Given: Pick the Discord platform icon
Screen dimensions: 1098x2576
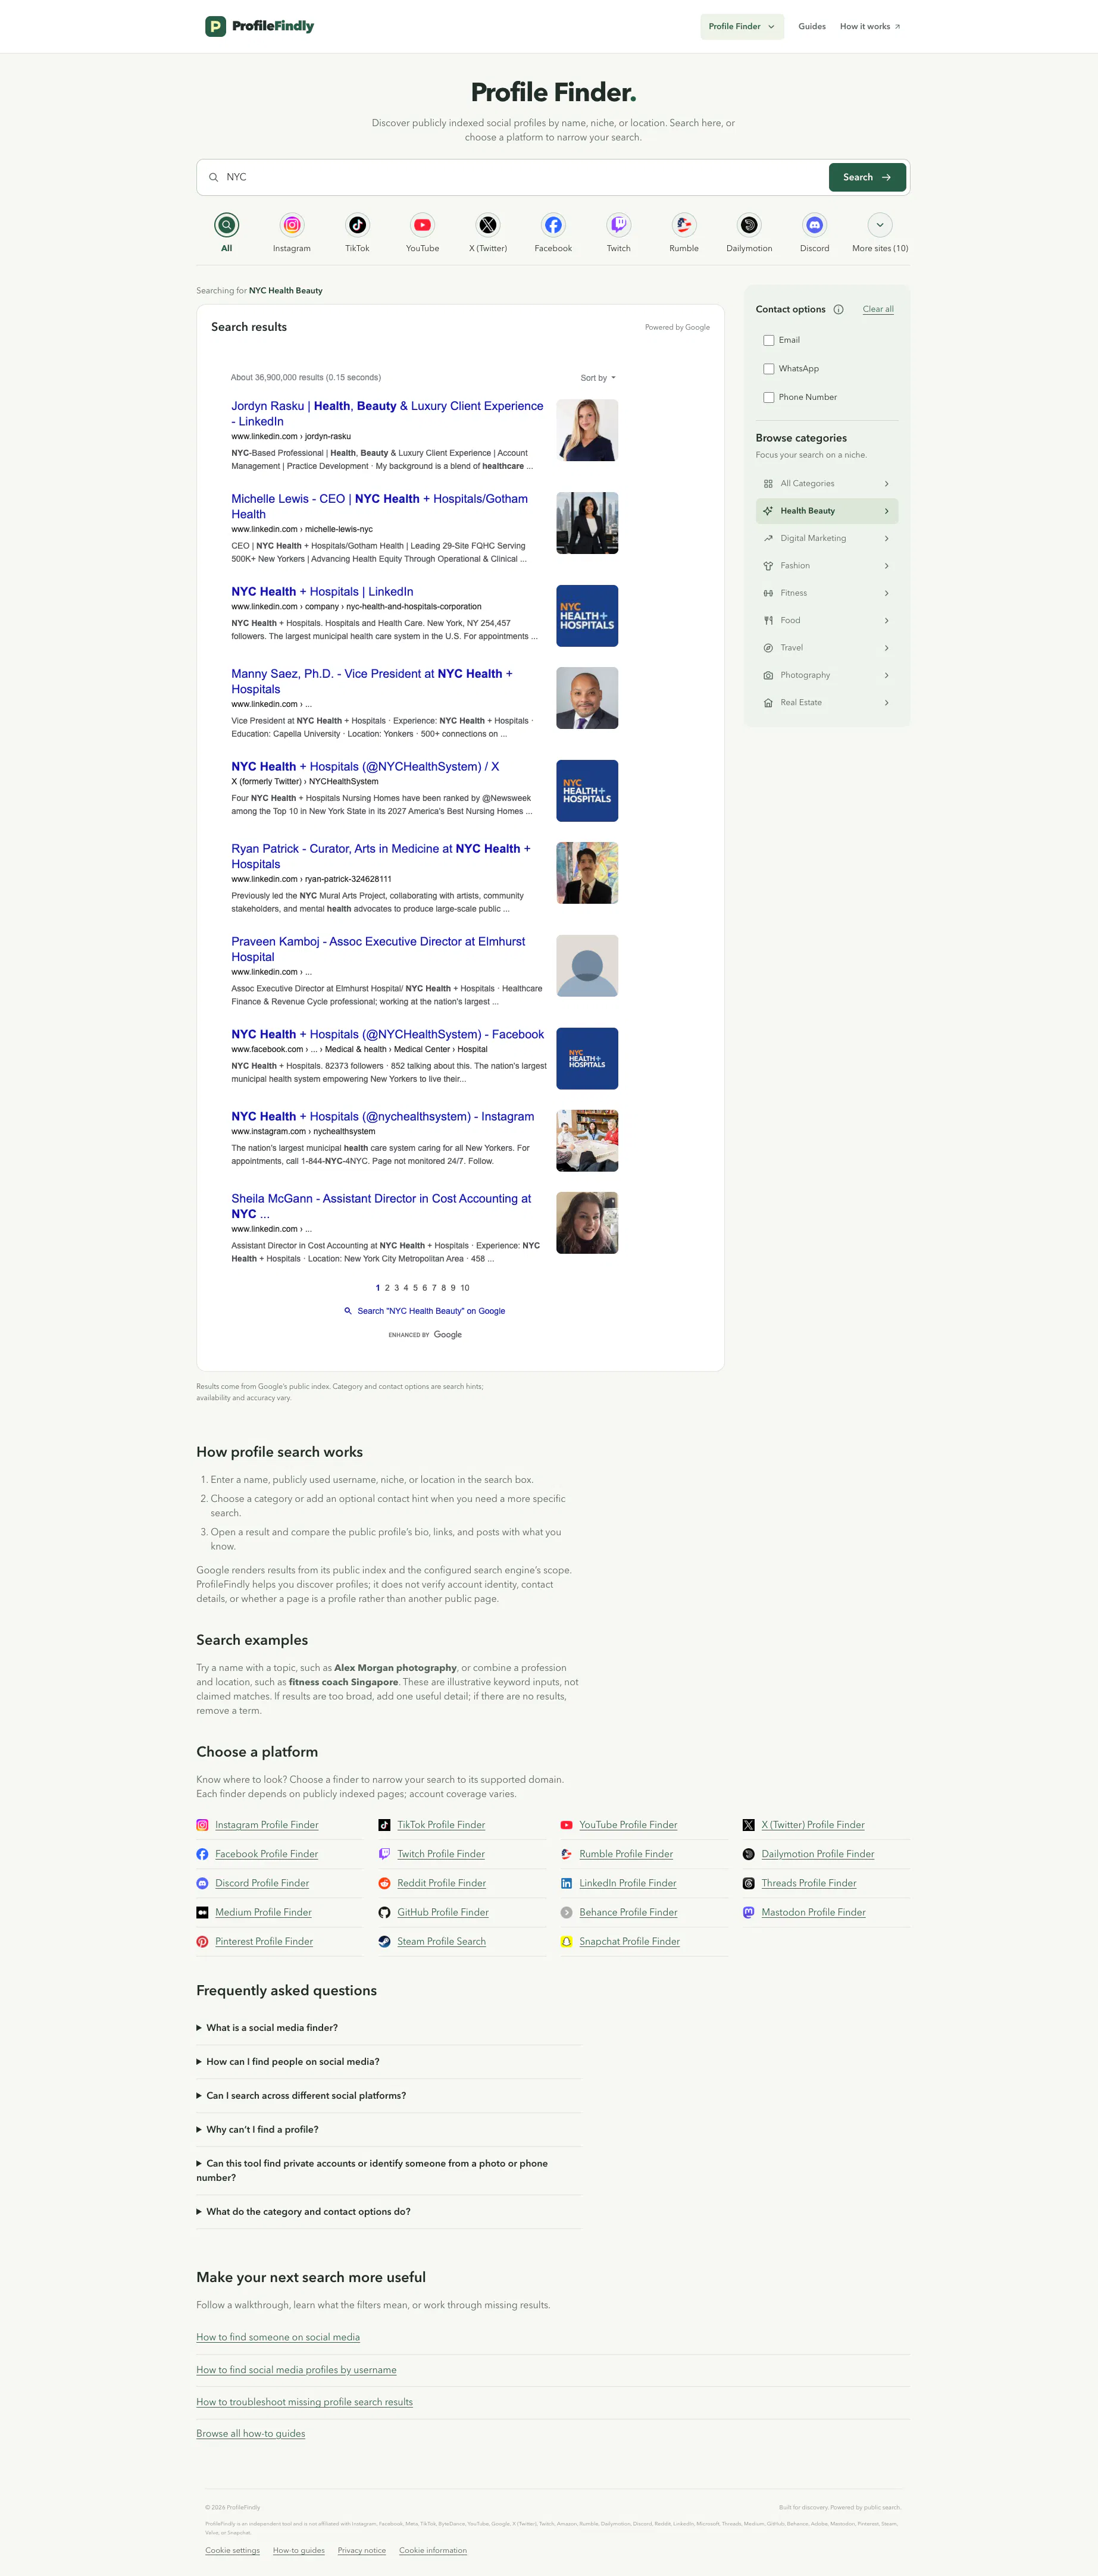Looking at the screenshot, I should coord(815,225).
